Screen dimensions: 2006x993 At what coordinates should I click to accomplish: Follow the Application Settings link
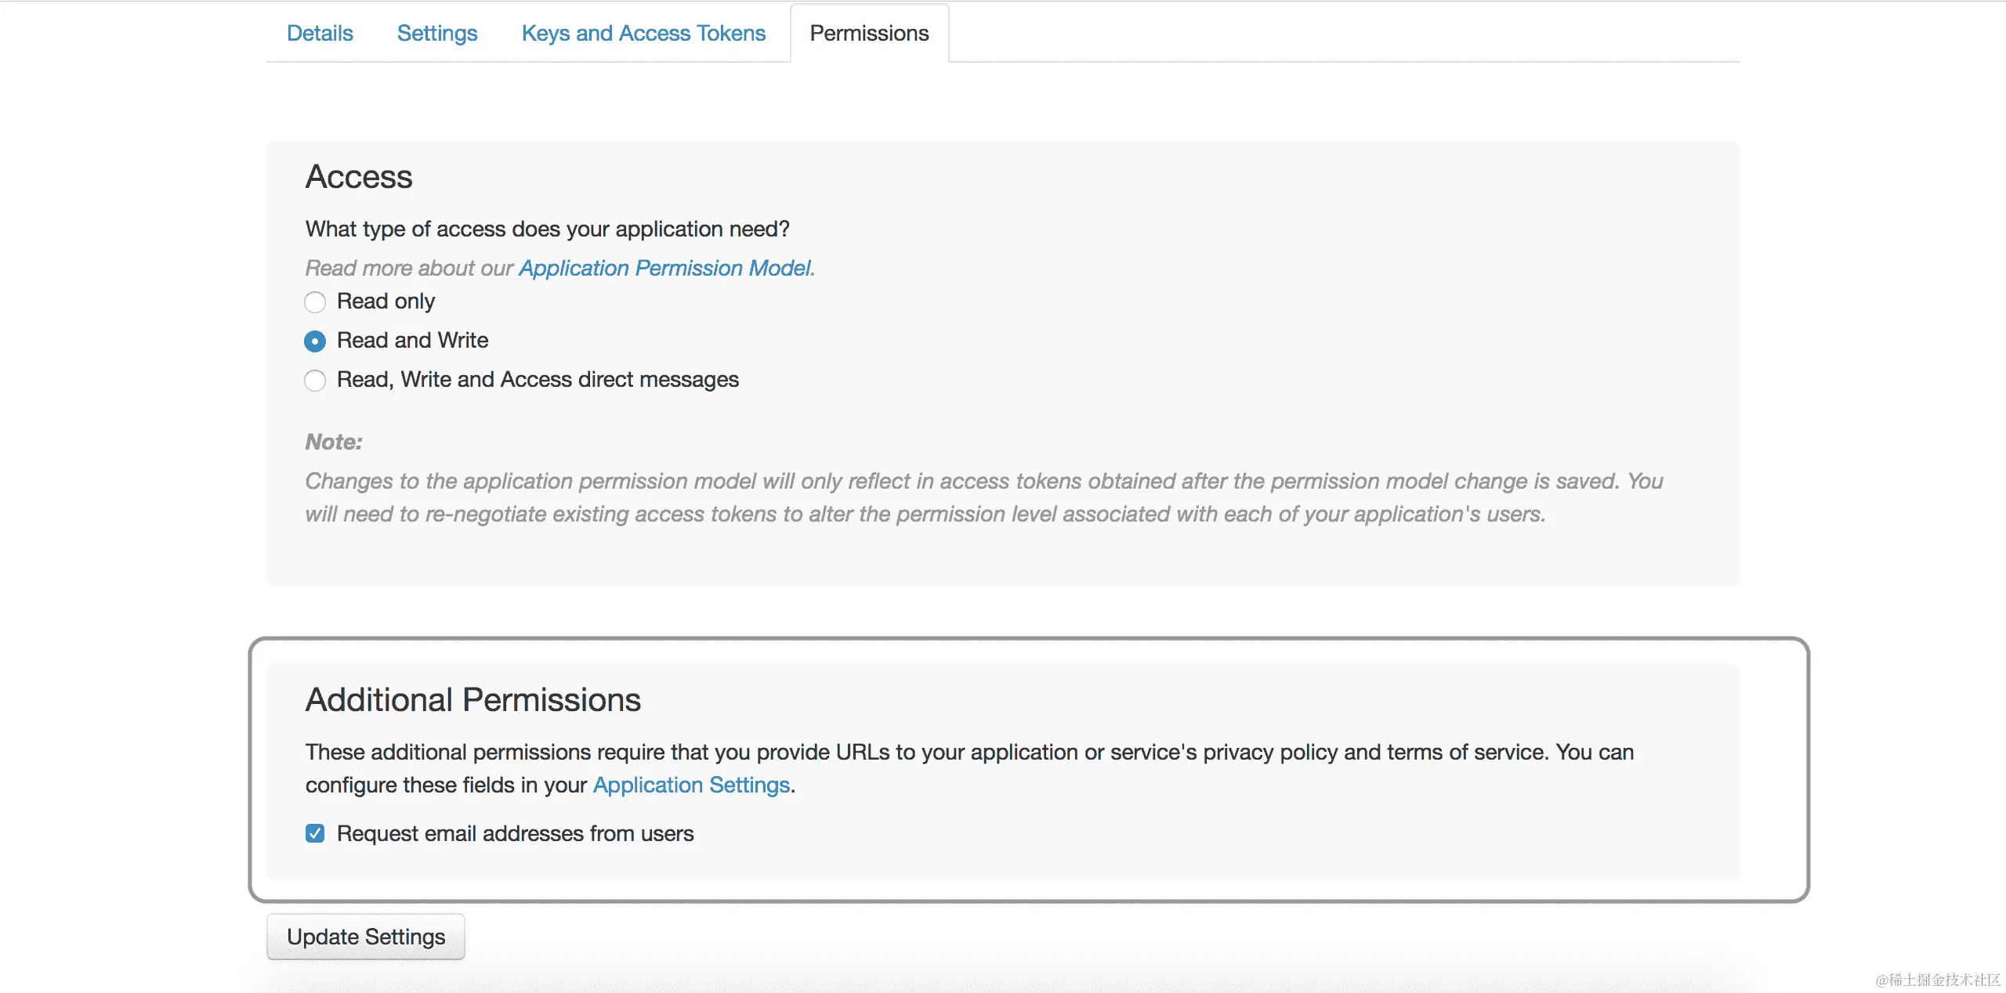point(691,785)
